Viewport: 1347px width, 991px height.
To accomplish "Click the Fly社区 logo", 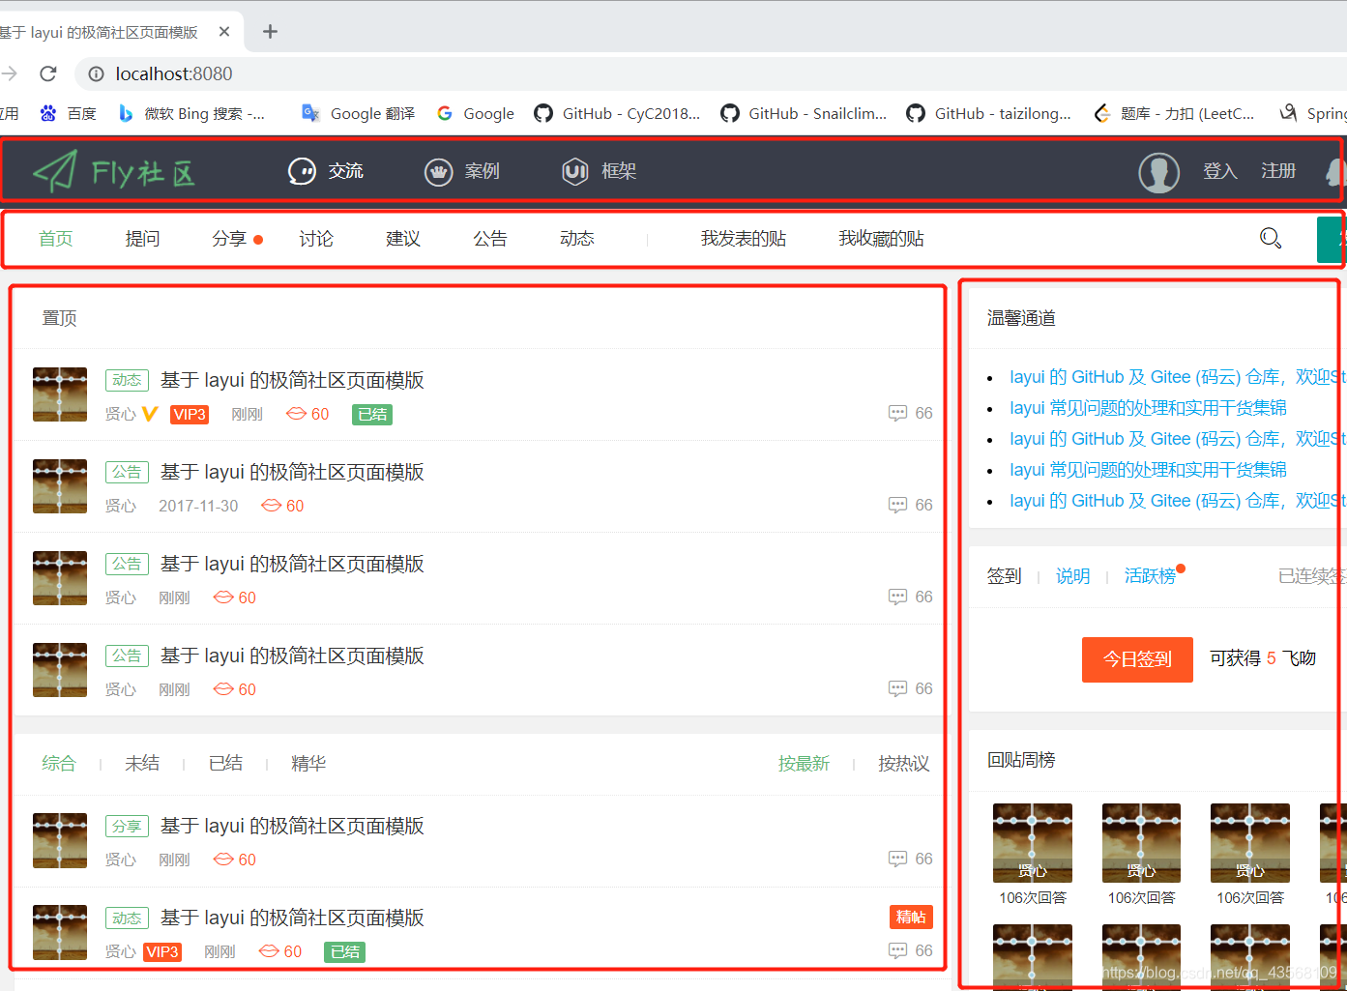I will pos(114,171).
